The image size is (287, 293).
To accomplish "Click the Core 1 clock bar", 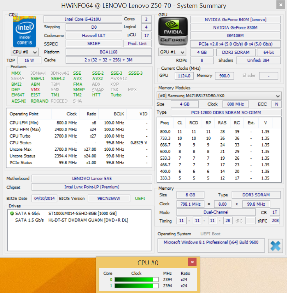I will click(136, 286).
